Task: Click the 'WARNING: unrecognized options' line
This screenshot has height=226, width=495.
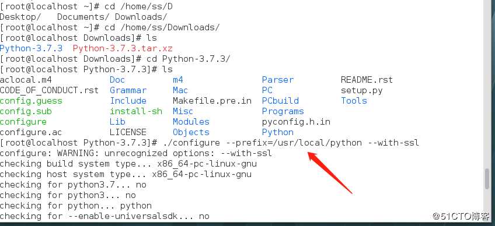Action: click(x=136, y=154)
